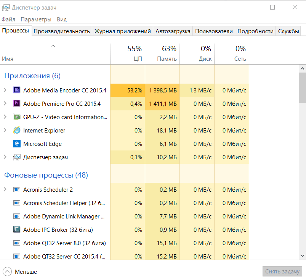306x278 pixels.
Task: Click the scrollbar down arrow
Action: click(302, 255)
